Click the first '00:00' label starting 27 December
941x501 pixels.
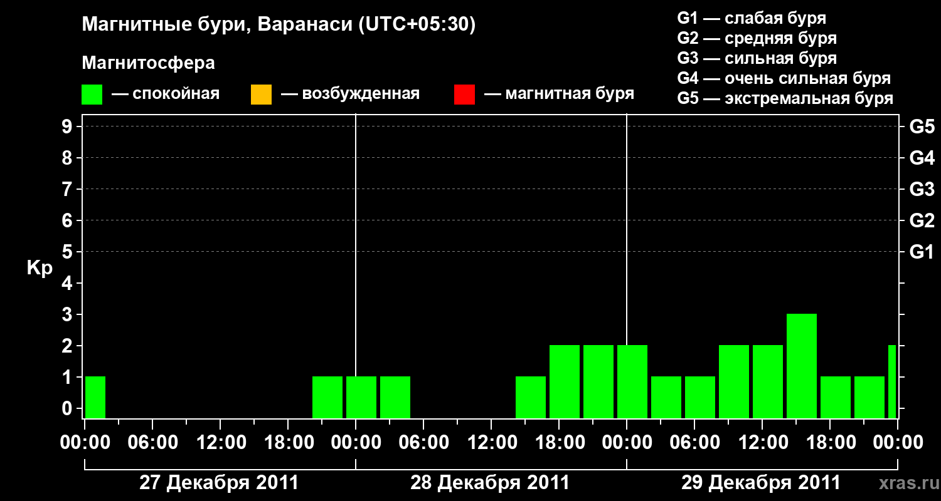(85, 443)
